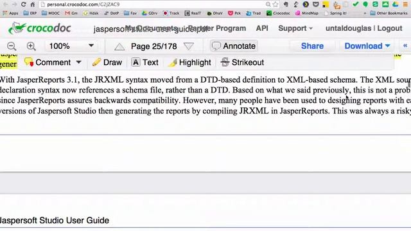Click the browser forward arrow

(14, 4)
